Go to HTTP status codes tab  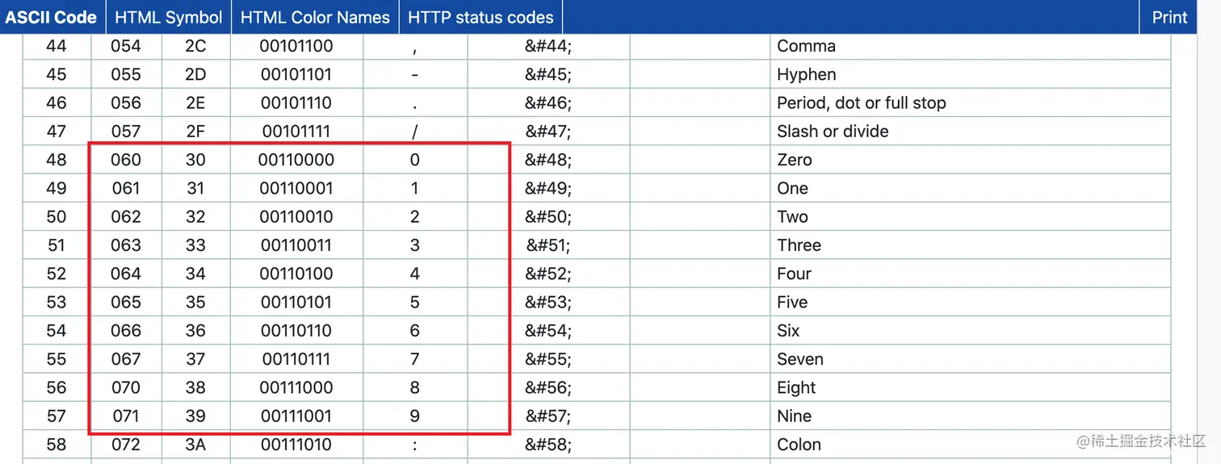480,17
